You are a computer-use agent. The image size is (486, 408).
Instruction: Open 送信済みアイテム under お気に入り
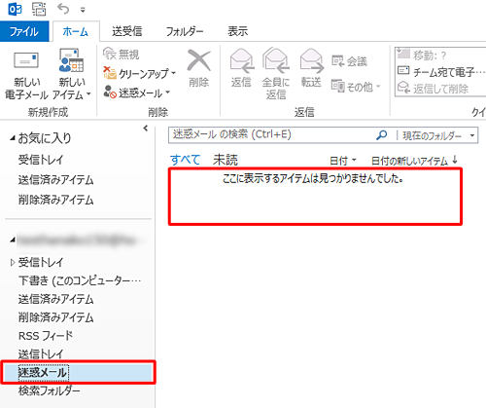pos(56,180)
